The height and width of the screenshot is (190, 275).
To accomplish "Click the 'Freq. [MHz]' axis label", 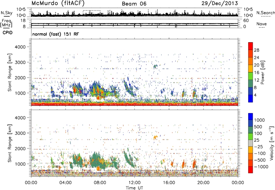I will 6,23.
